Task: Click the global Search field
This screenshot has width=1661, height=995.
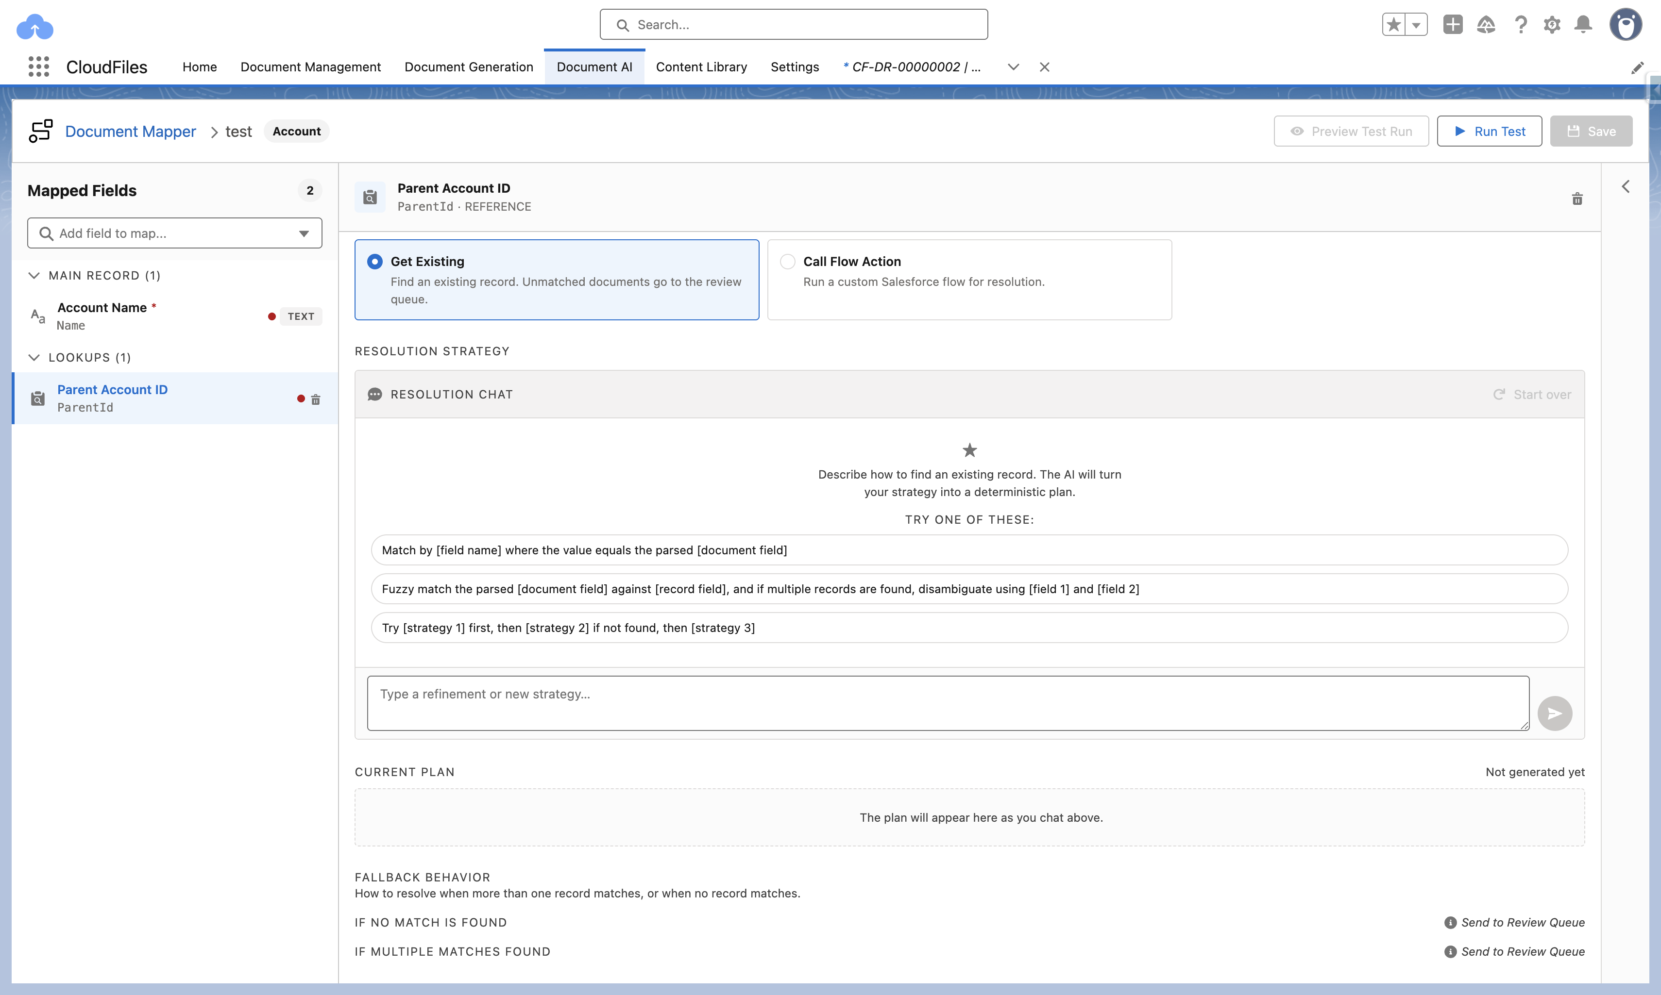Action: point(794,25)
